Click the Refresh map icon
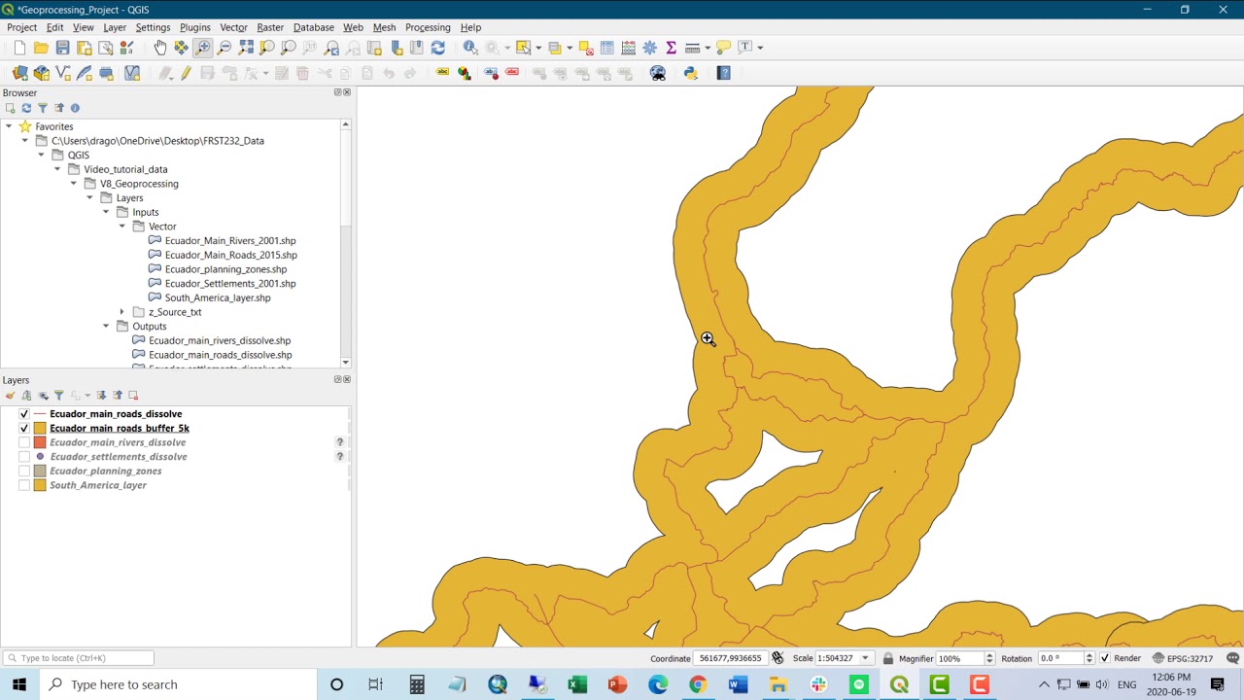 click(x=437, y=47)
